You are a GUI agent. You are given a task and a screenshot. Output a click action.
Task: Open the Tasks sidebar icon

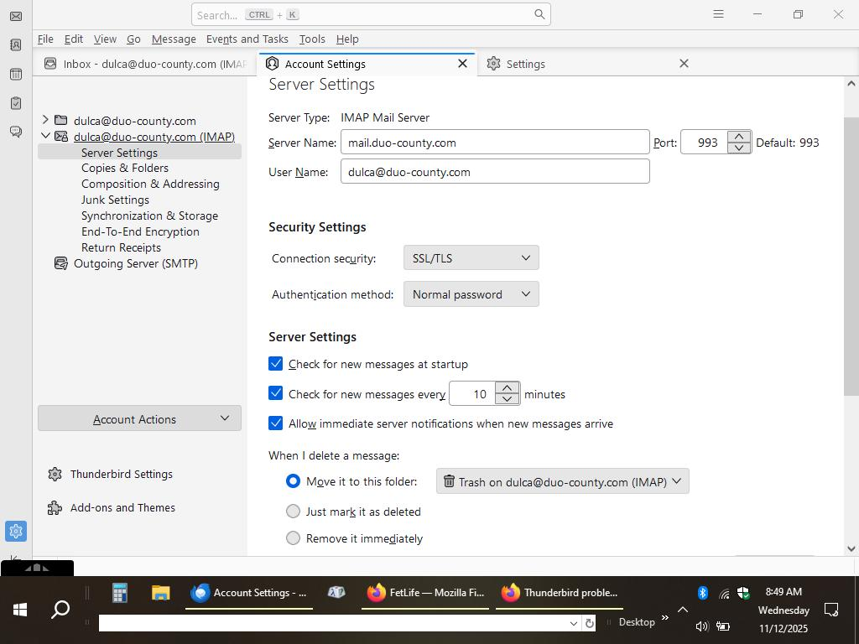coord(15,103)
